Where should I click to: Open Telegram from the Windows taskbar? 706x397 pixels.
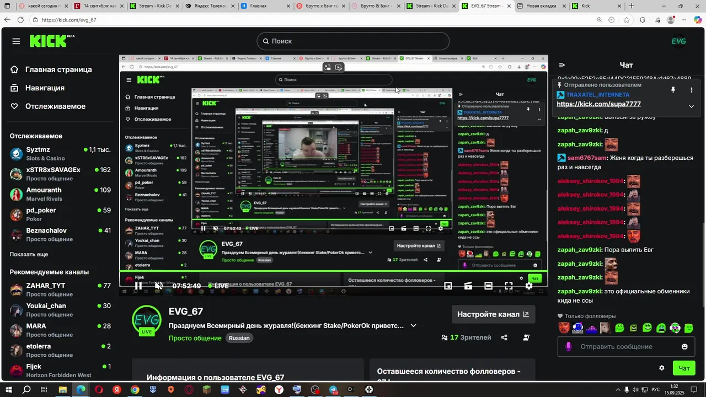333,390
